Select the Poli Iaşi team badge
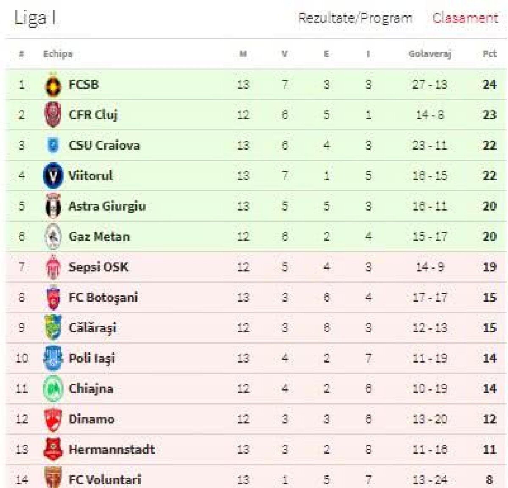 point(53,358)
